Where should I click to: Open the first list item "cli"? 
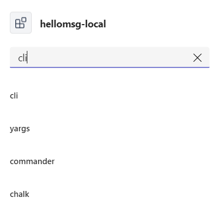click(x=14, y=96)
